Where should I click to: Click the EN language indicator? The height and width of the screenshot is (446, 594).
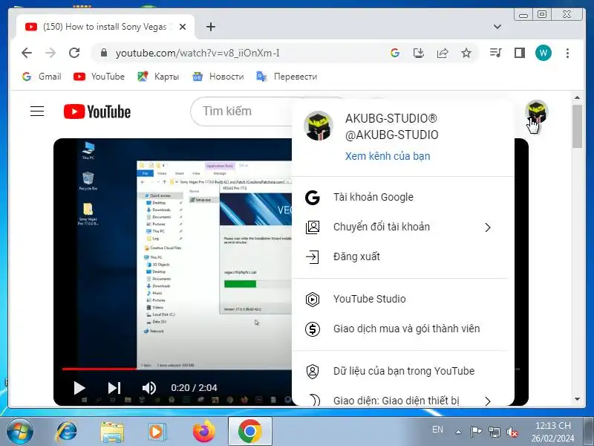point(437,430)
